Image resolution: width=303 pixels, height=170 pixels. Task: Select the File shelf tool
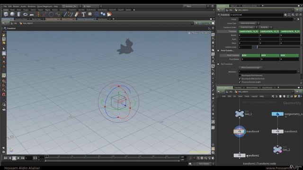click(109, 14)
